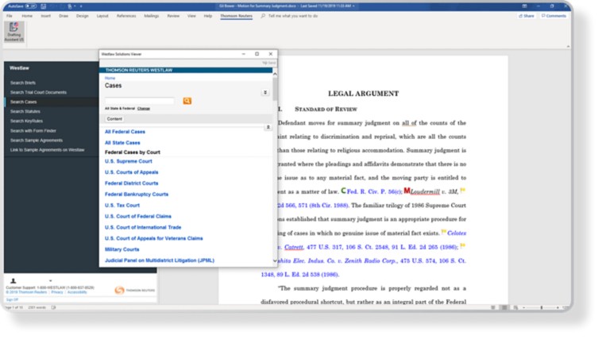The width and height of the screenshot is (610, 343).
Task: Switch to the Home ribbon tab
Action: point(27,16)
